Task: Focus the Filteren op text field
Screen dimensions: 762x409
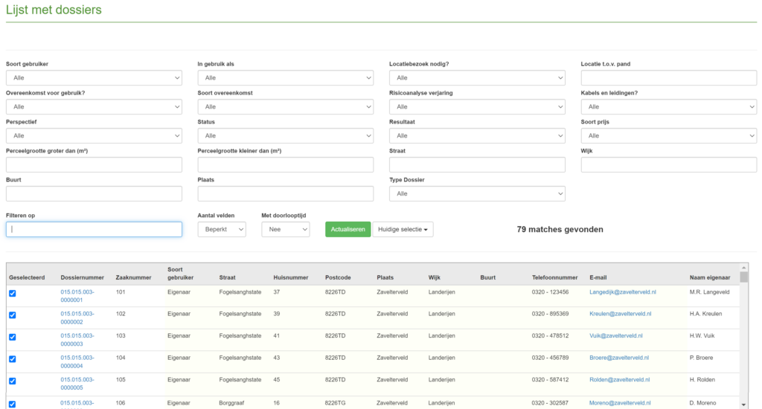Action: (x=94, y=229)
